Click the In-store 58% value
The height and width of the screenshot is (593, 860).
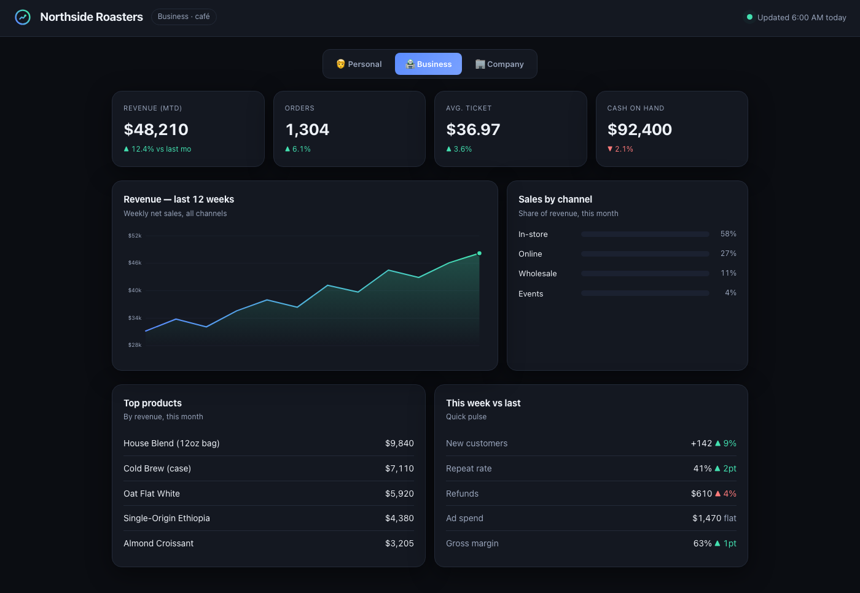point(729,234)
